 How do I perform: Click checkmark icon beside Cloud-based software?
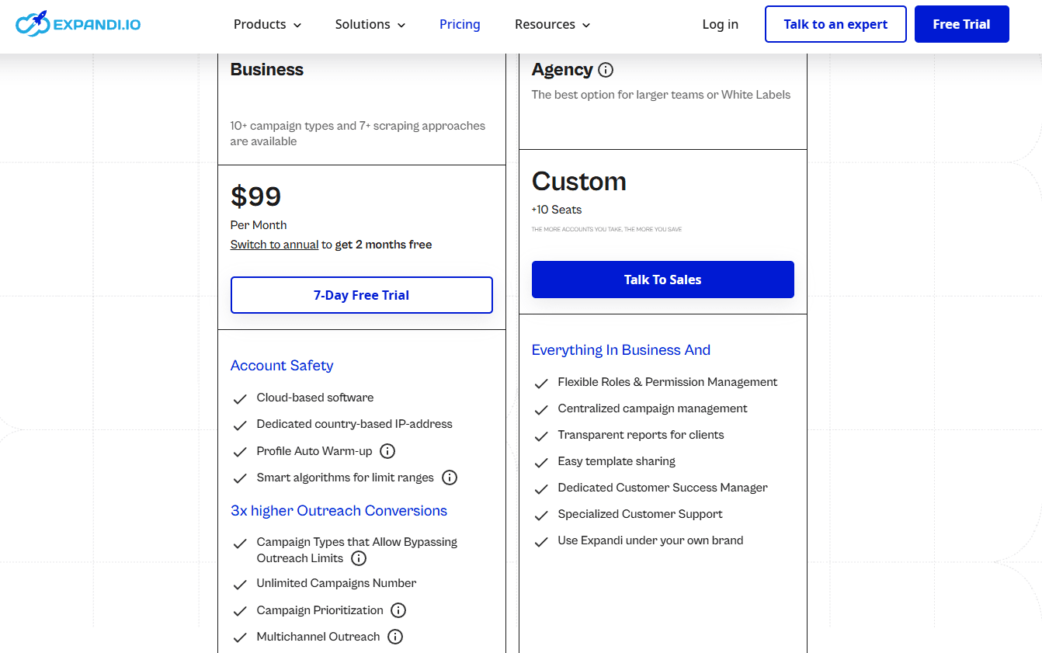pos(240,398)
